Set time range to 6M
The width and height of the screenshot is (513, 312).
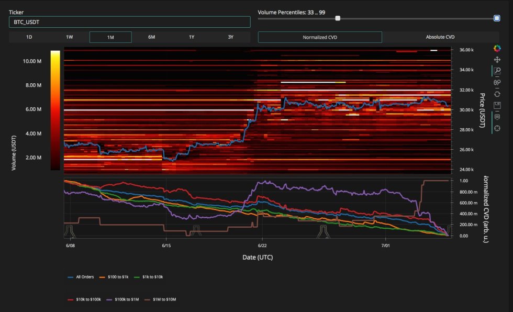click(x=151, y=37)
